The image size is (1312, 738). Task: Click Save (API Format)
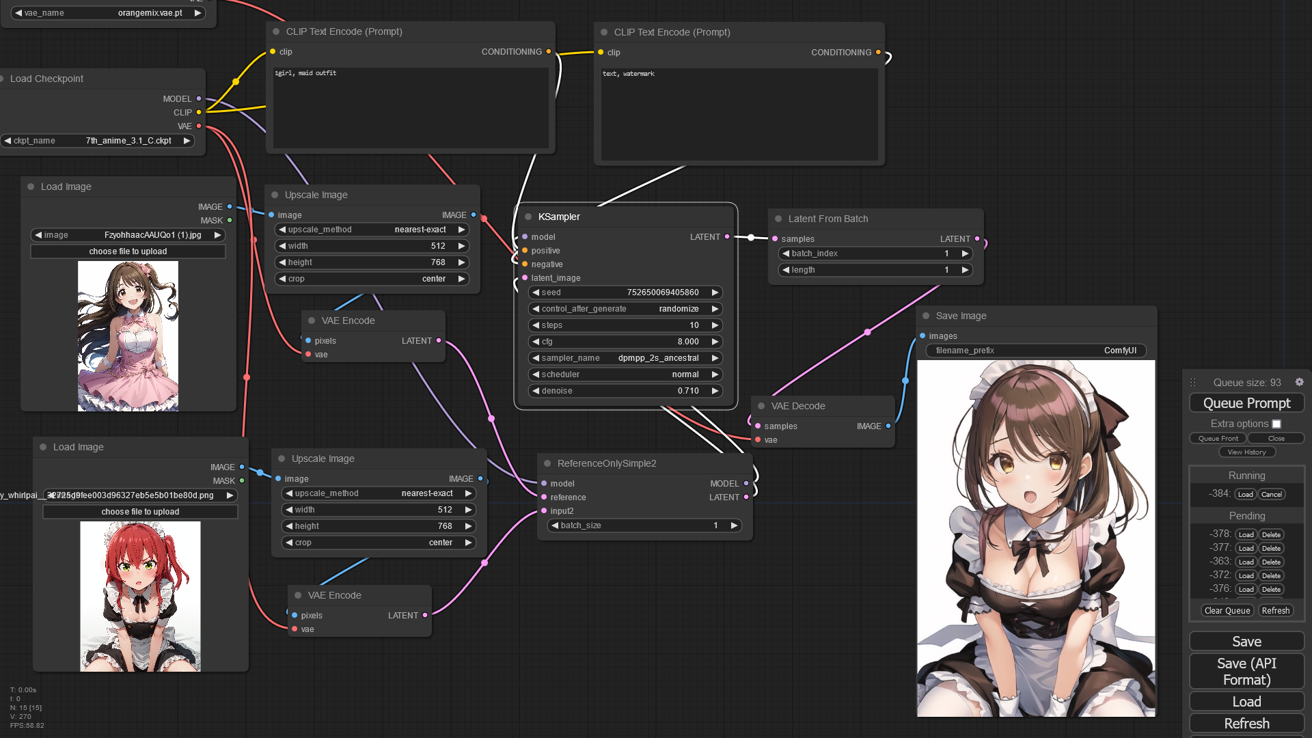pyautogui.click(x=1246, y=671)
